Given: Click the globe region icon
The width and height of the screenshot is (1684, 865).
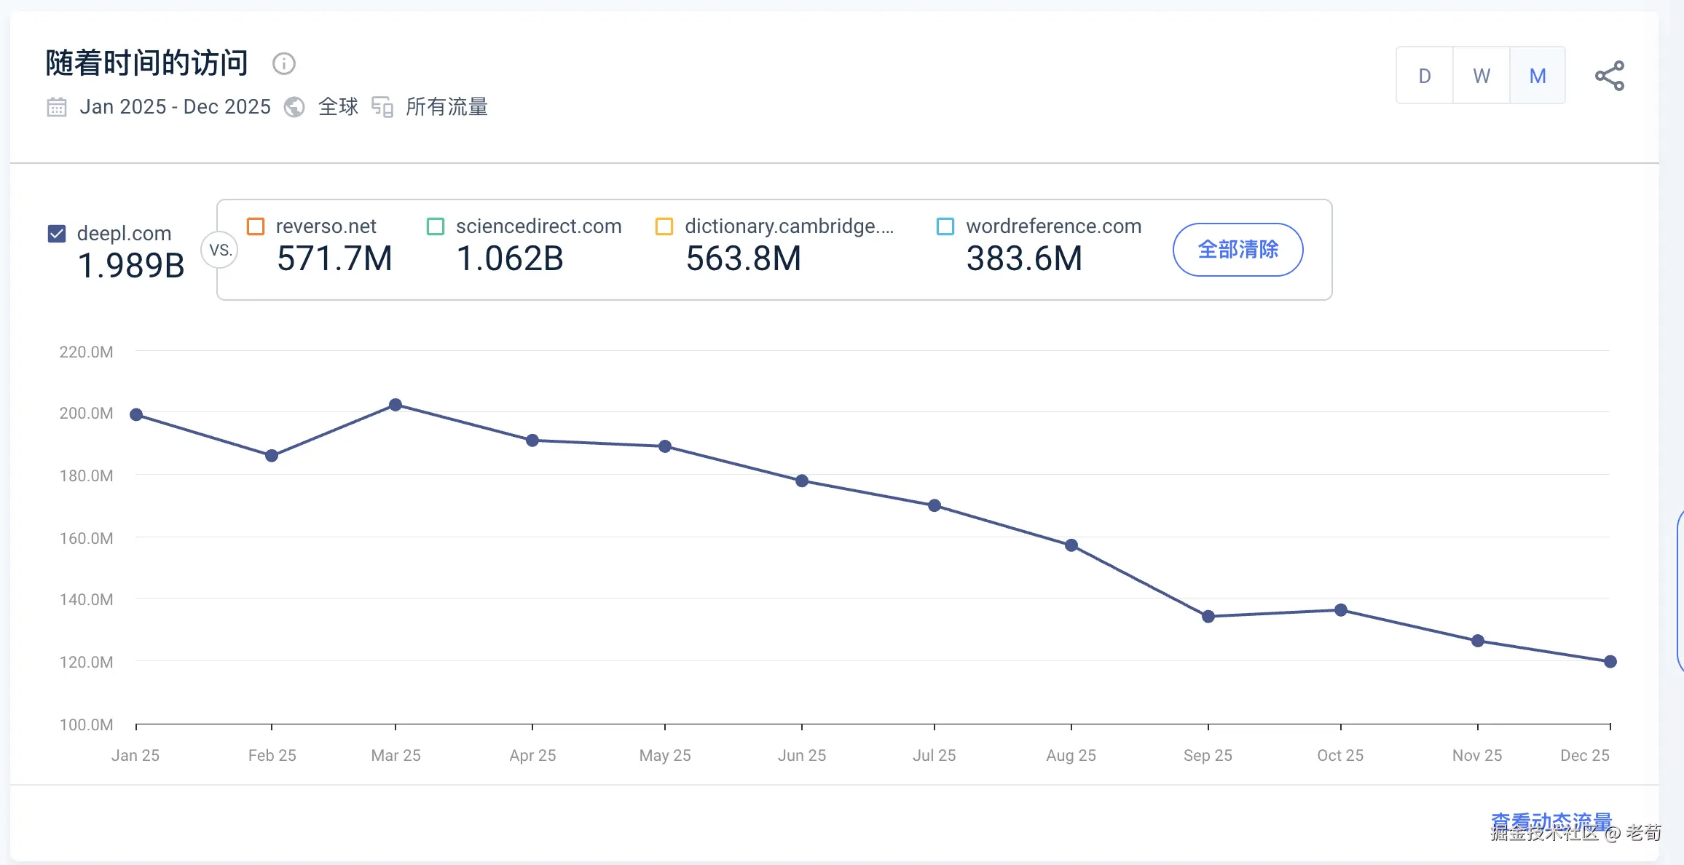Looking at the screenshot, I should 294,107.
